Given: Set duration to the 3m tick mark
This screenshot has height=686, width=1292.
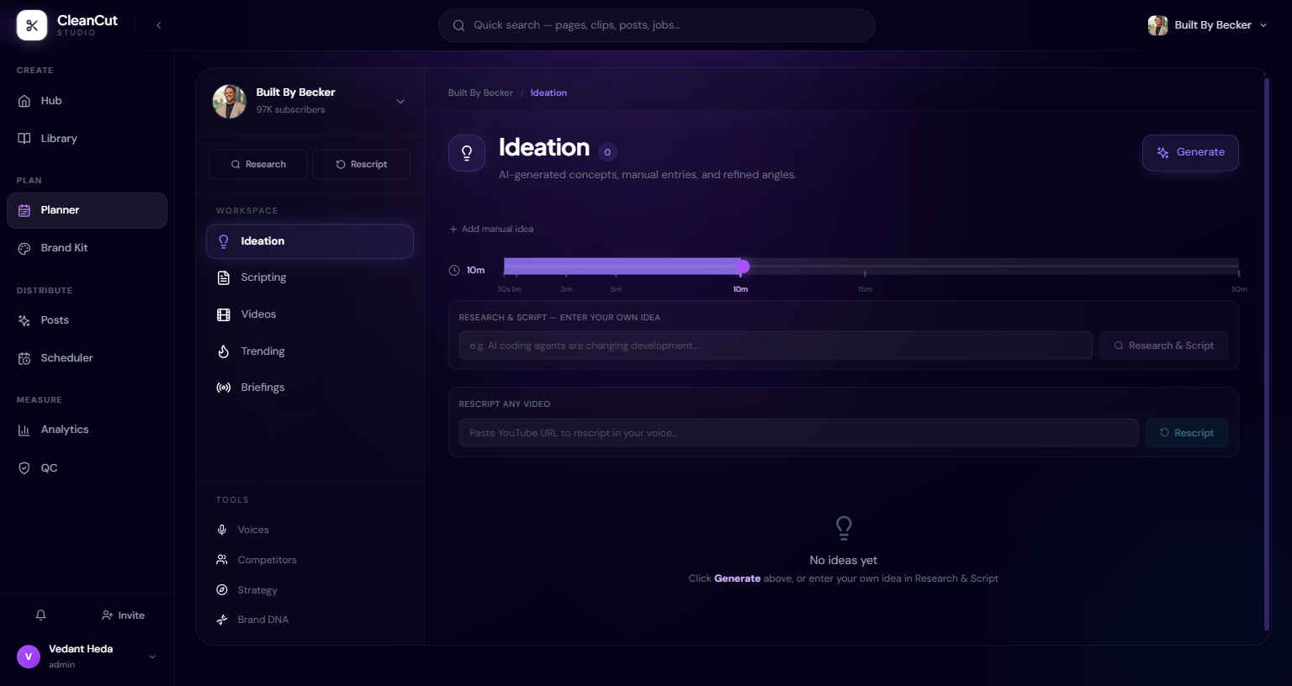Looking at the screenshot, I should 566,273.
